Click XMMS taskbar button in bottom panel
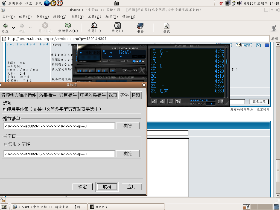Image resolution: width=280 pixels, height=210 pixels. [126, 207]
